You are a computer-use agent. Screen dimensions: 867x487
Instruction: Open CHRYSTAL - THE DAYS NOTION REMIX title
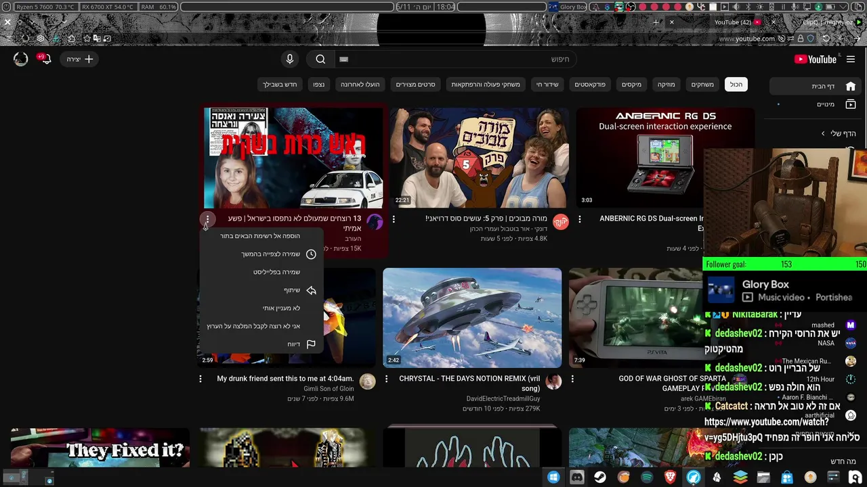click(x=469, y=384)
